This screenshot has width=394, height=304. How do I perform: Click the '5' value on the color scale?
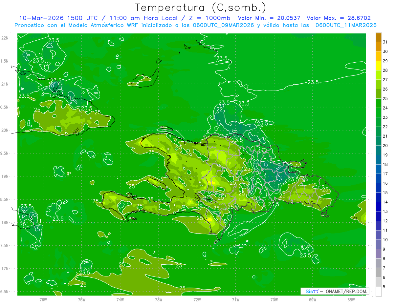pyautogui.click(x=384, y=287)
